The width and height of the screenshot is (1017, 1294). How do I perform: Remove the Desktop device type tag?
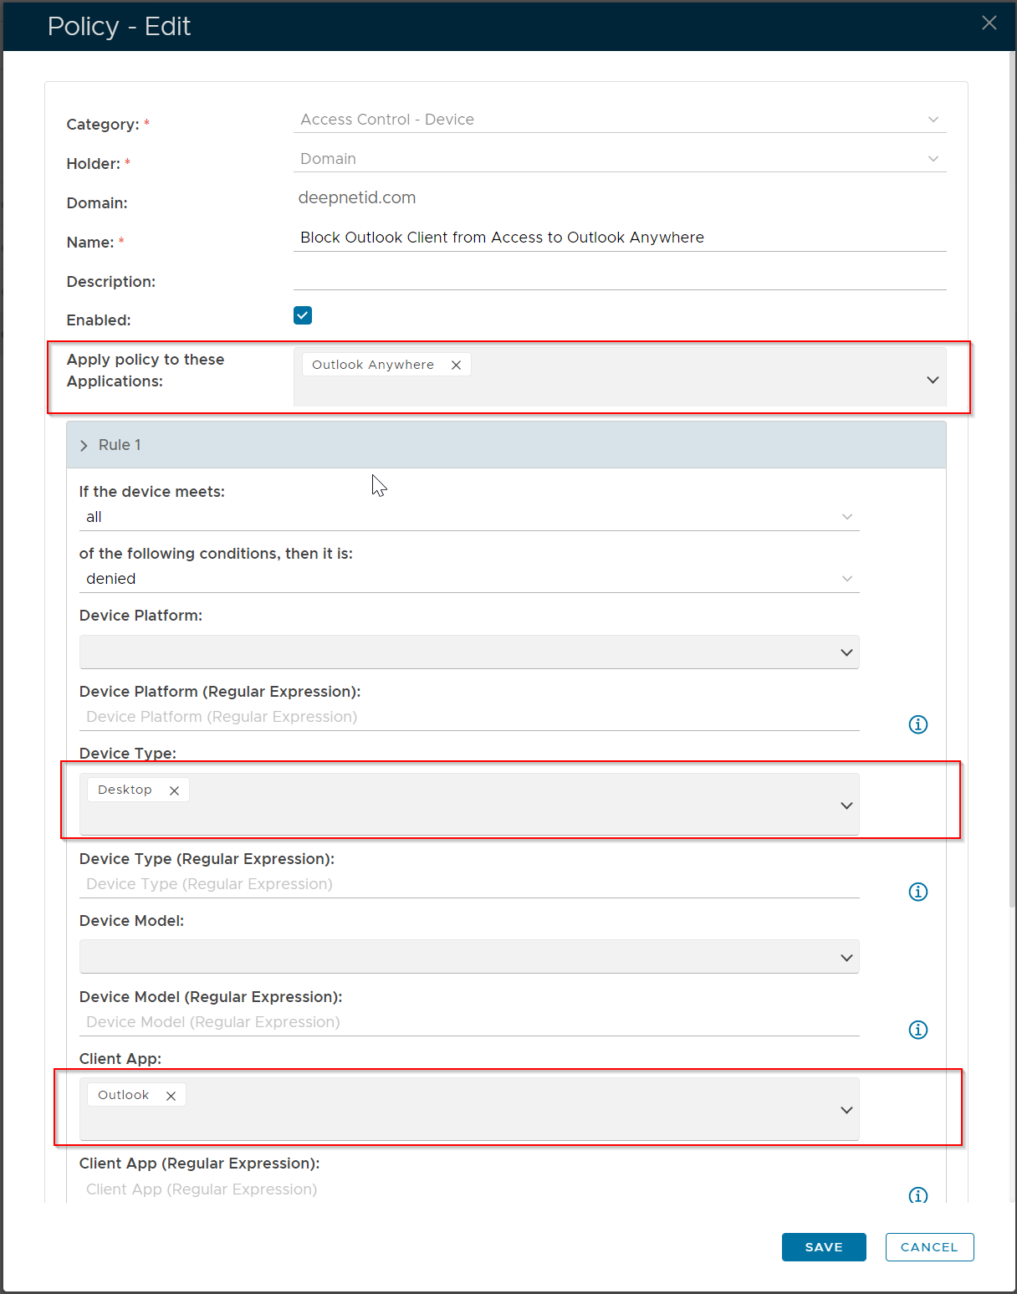point(174,790)
